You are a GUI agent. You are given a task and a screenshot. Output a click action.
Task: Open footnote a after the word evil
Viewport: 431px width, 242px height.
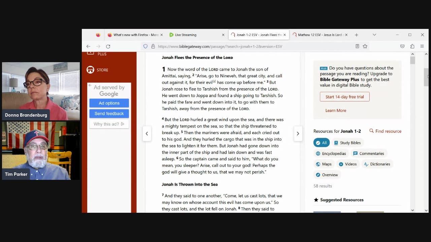tap(214, 81)
